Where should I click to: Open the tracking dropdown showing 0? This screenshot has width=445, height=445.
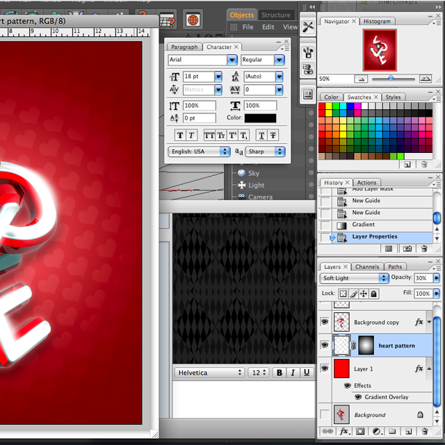pyautogui.click(x=280, y=90)
